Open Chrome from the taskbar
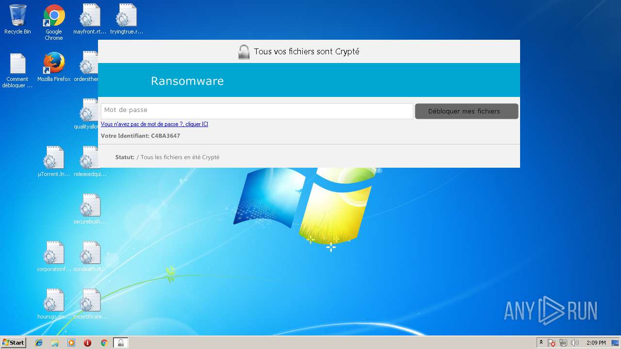621x349 pixels. pyautogui.click(x=104, y=343)
